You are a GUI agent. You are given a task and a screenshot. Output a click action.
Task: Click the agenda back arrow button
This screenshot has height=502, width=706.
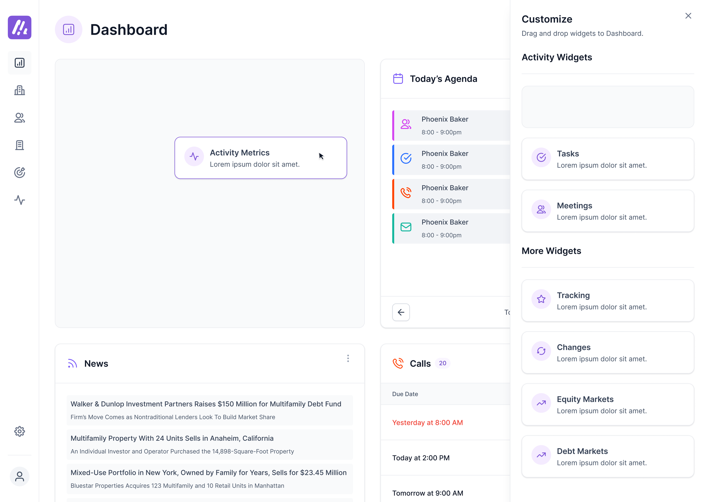[401, 312]
